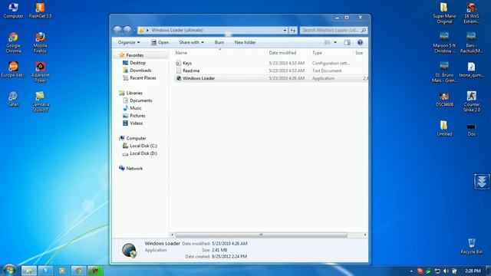Select Mozilla Firefox desktop shortcut
Viewport: 491px width, 276px height.
[x=40, y=42]
